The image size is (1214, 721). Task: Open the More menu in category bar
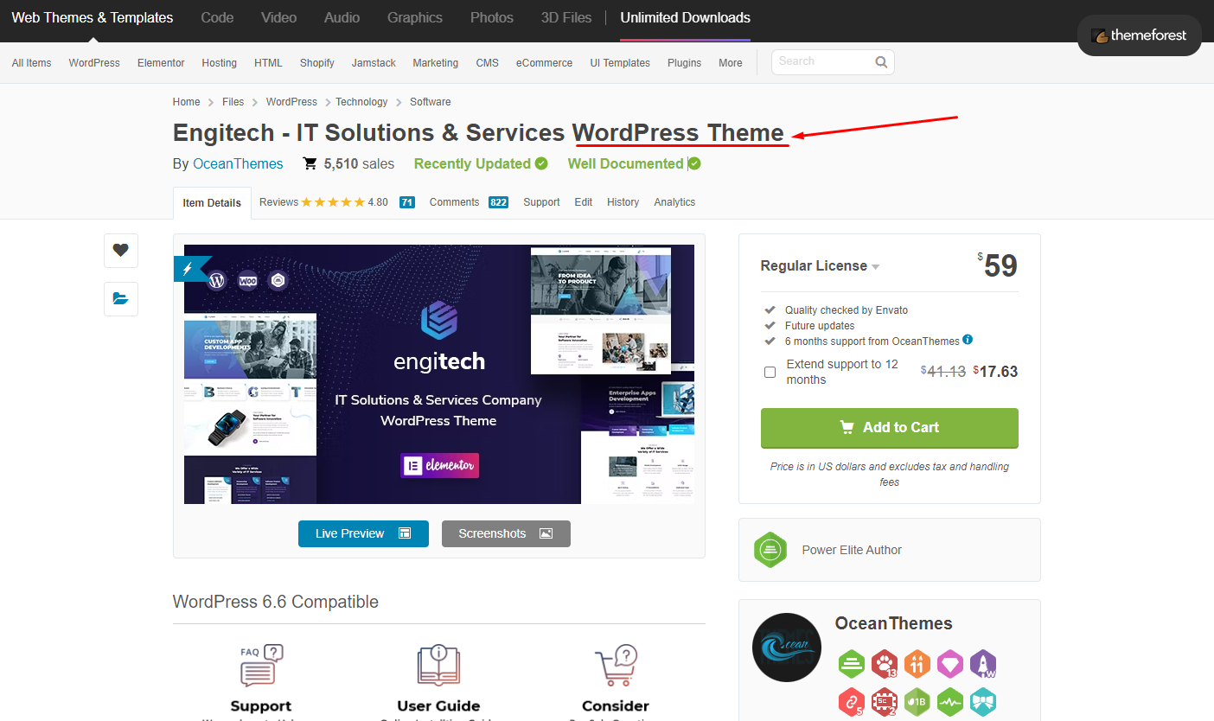click(x=730, y=63)
